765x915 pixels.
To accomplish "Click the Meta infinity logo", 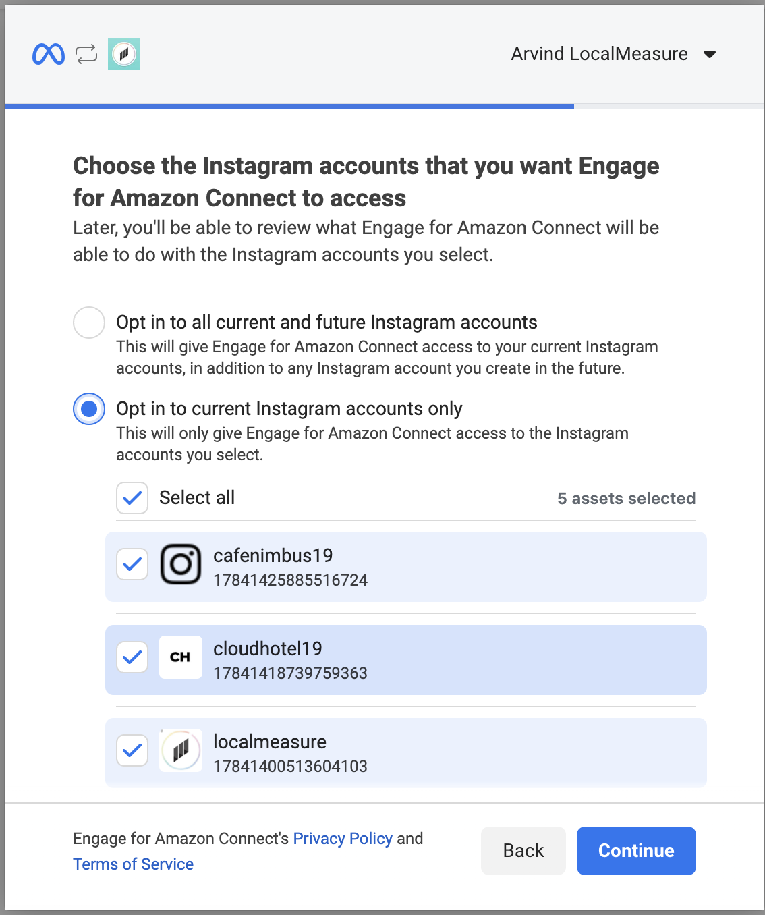I will (x=49, y=54).
